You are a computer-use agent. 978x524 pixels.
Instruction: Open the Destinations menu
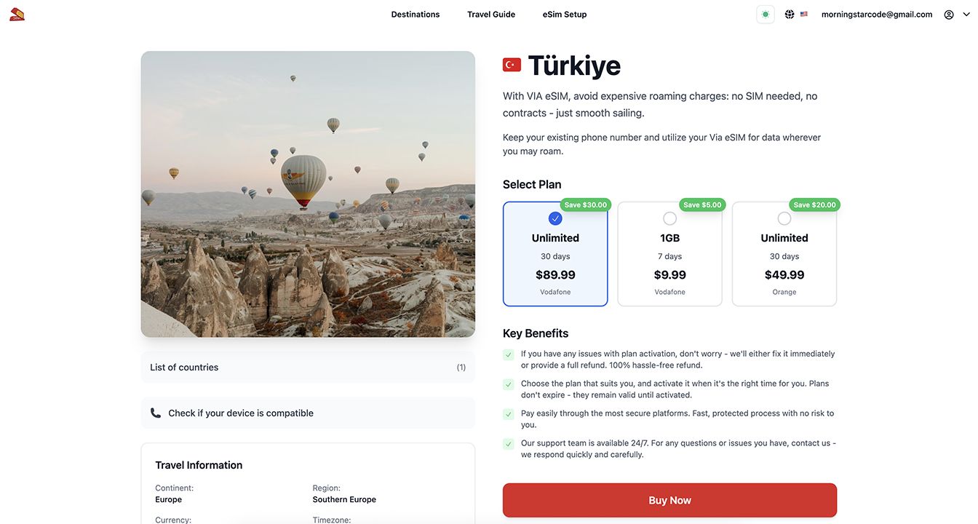coord(416,15)
